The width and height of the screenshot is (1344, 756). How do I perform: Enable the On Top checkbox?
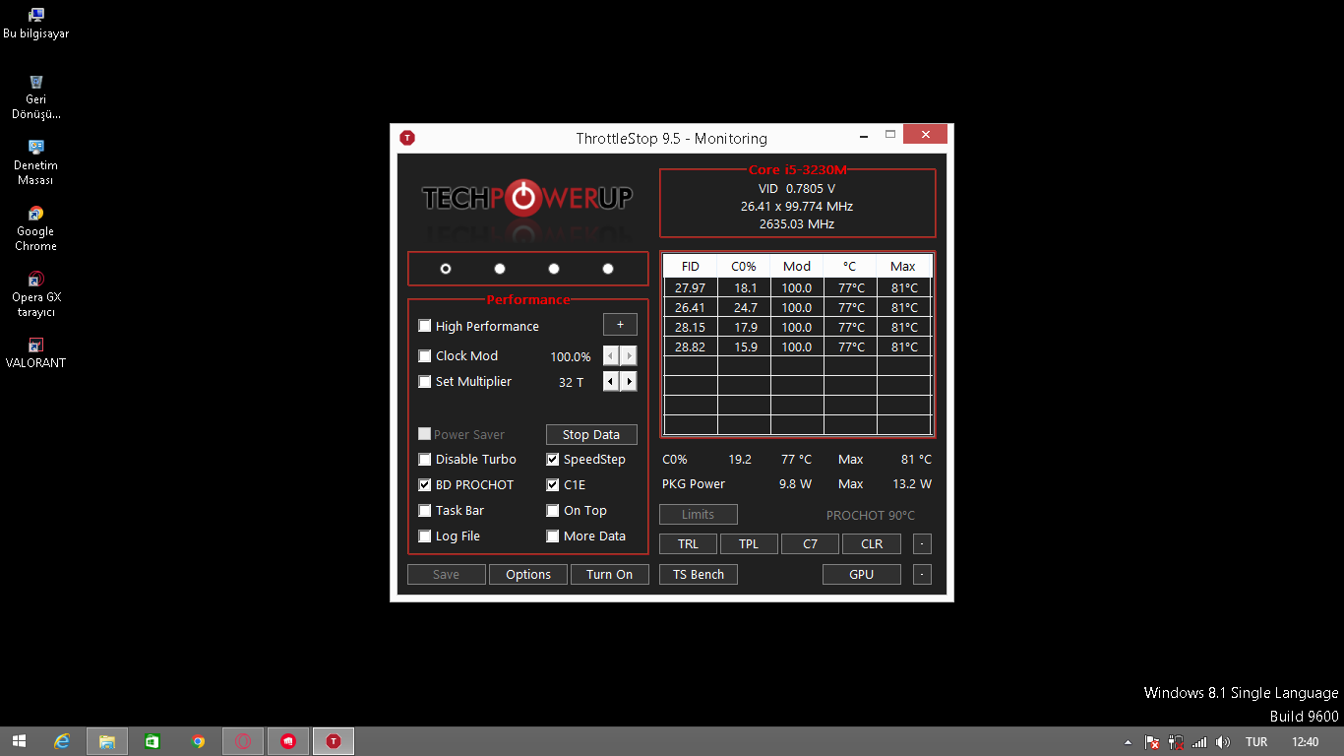[x=553, y=510]
